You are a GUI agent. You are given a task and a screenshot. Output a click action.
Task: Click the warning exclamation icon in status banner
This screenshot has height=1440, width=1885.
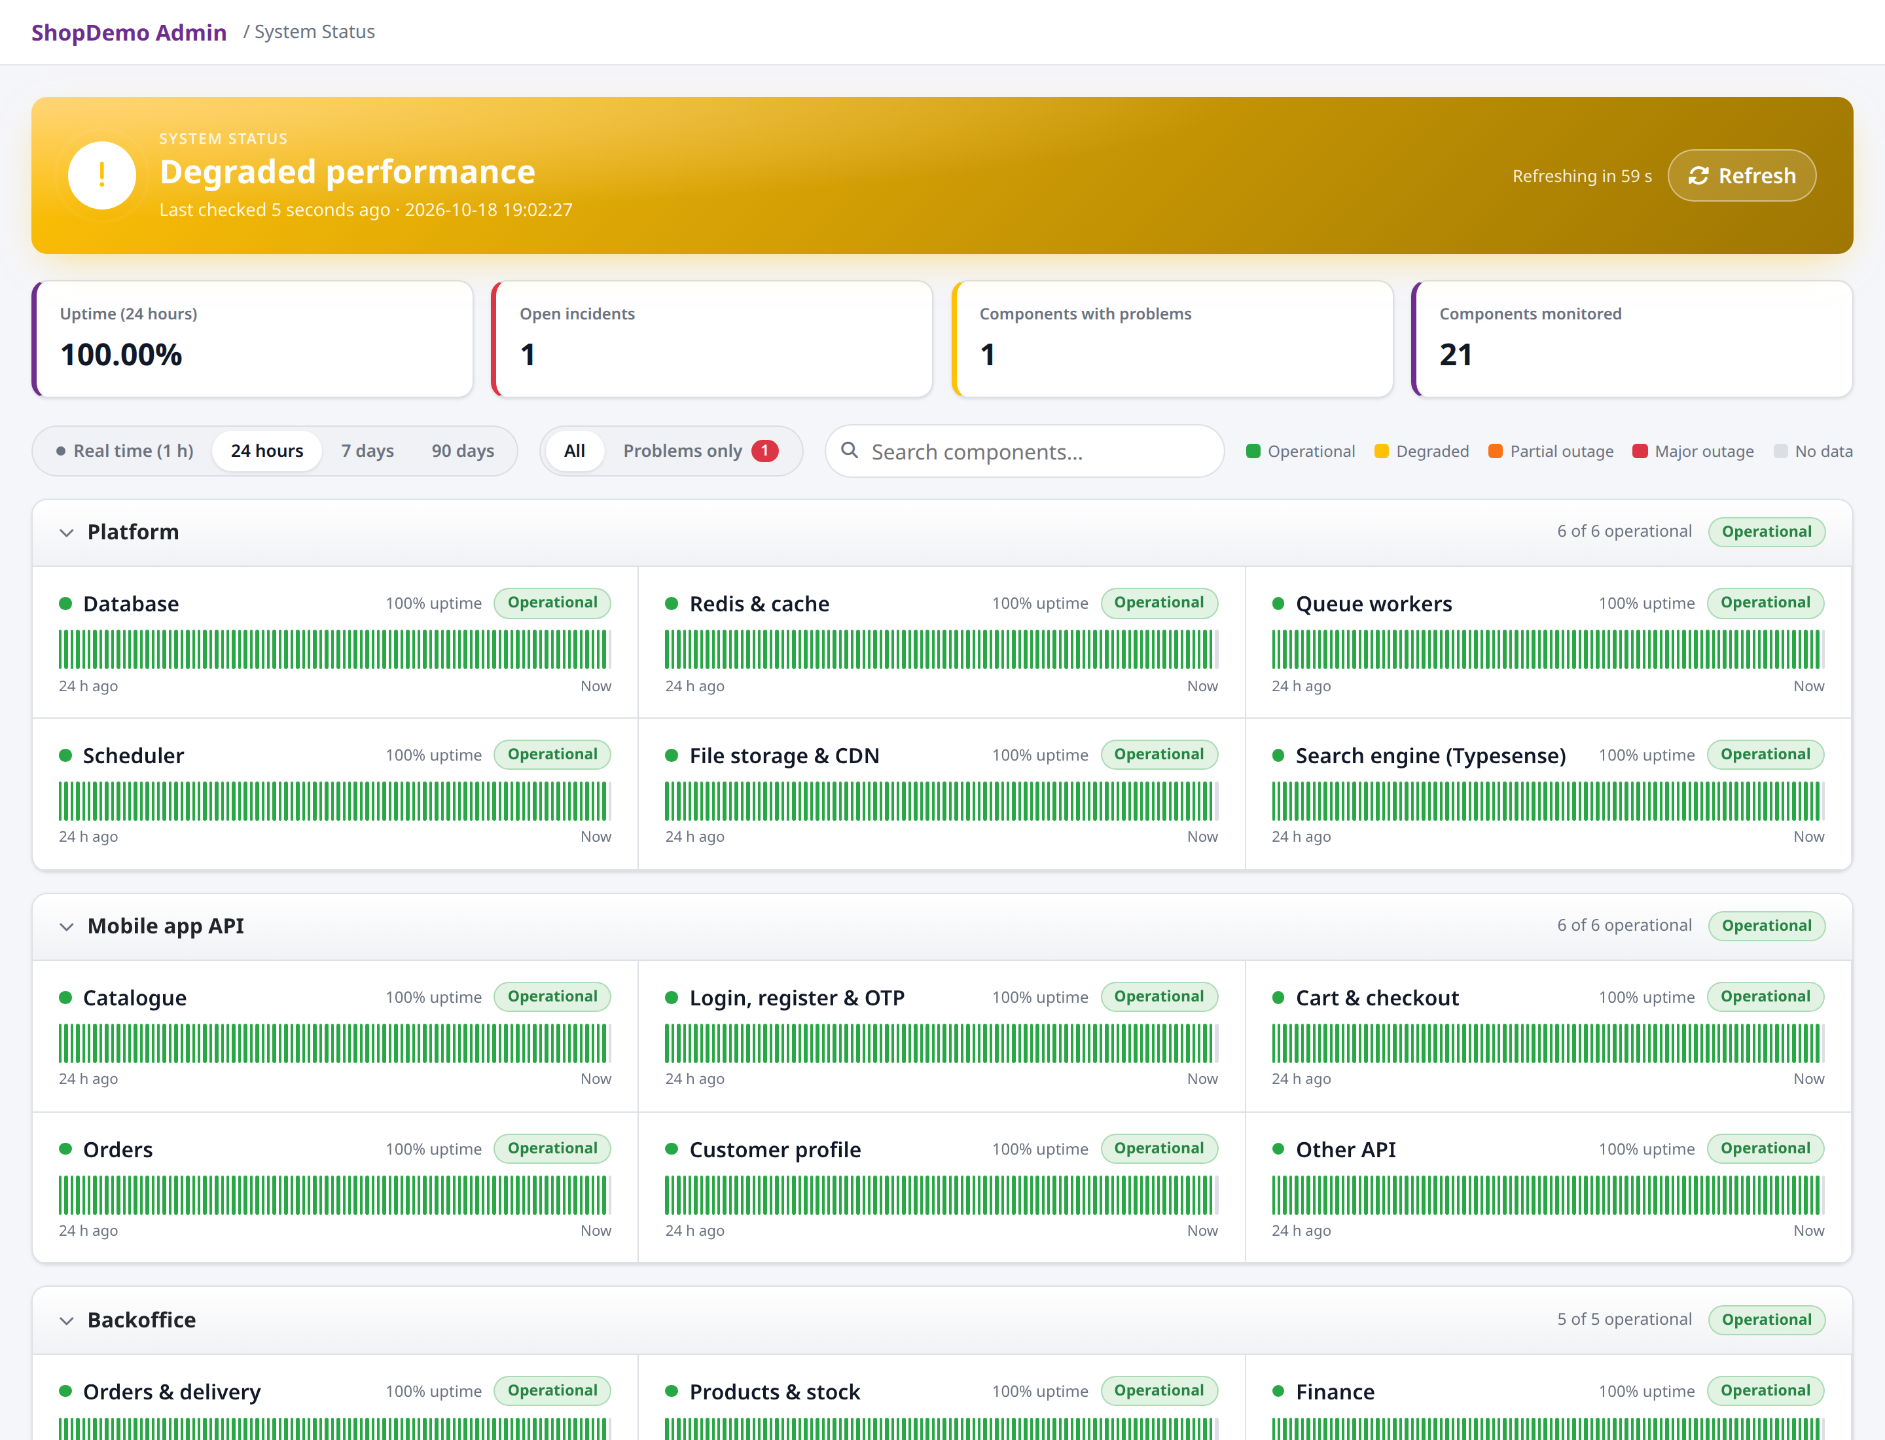(x=102, y=175)
